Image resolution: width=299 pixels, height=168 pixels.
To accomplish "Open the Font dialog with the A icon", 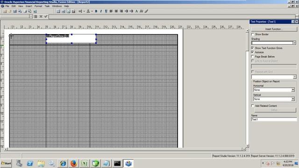I will (136, 11).
